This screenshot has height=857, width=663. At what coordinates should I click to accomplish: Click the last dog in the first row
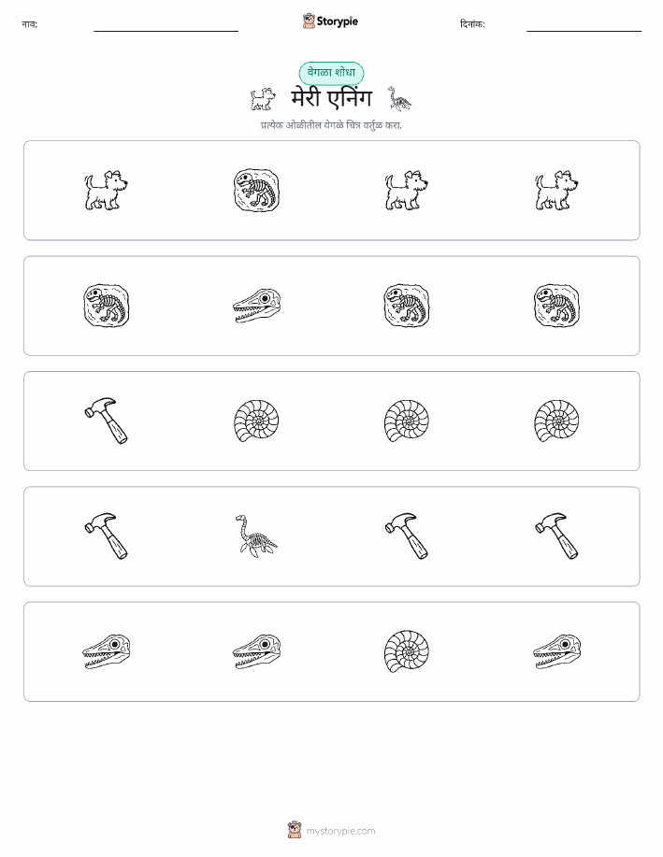pos(556,191)
